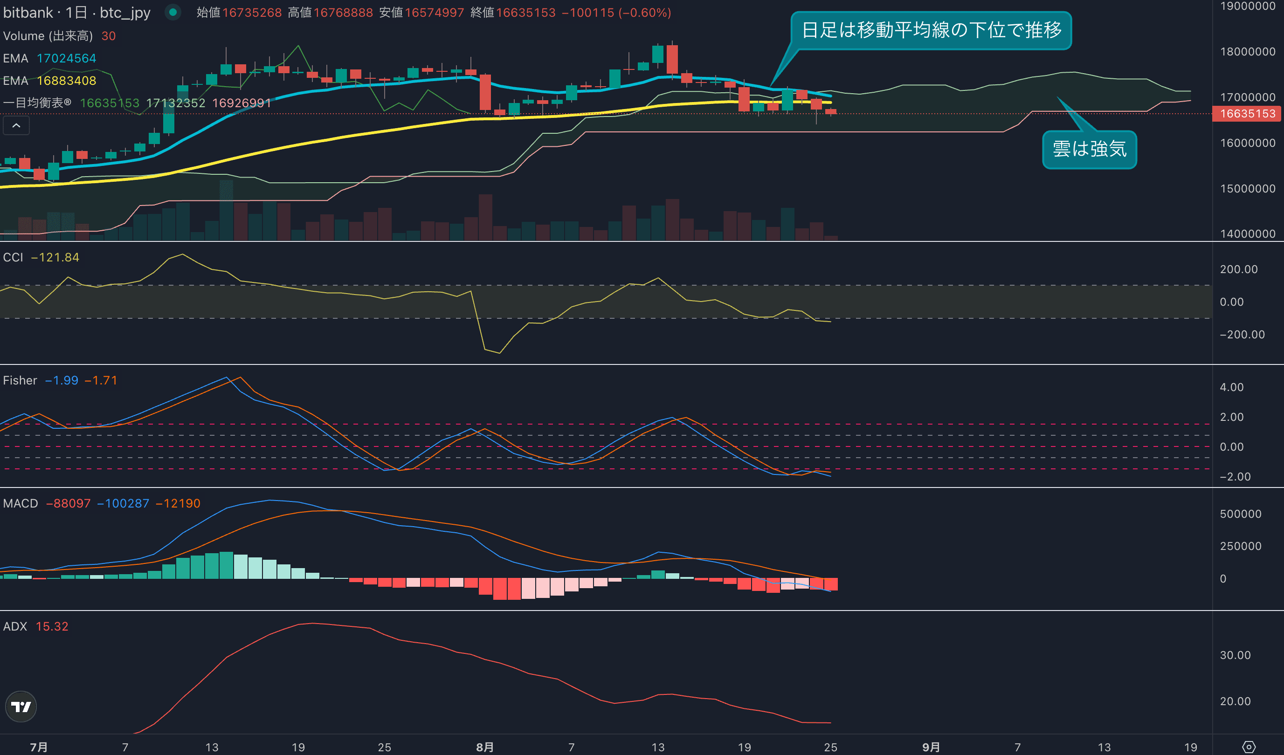Viewport: 1284px width, 755px height.
Task: Open the chart settings hexagon icon
Action: pos(1249,747)
